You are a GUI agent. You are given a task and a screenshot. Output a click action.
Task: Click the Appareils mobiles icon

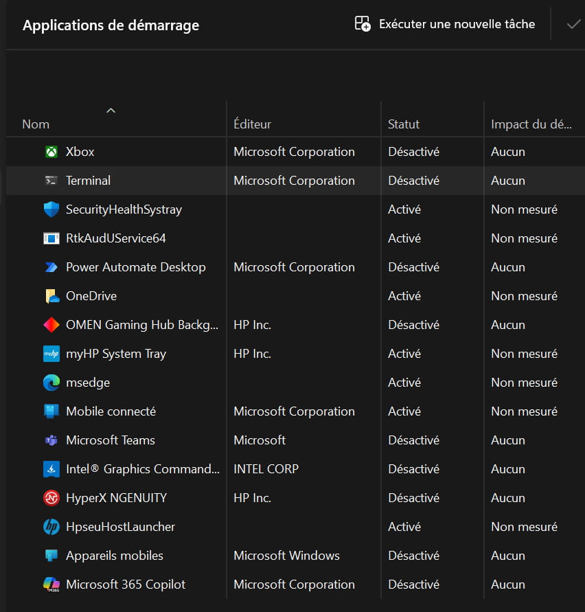(x=51, y=556)
